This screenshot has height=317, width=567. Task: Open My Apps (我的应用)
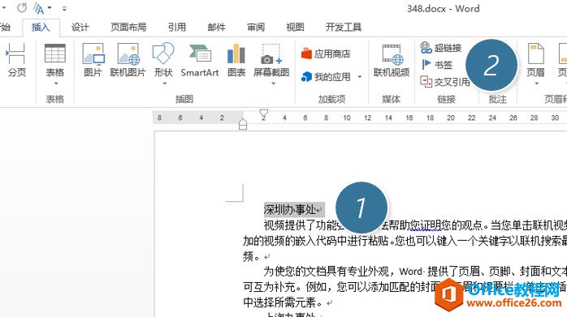(326, 76)
